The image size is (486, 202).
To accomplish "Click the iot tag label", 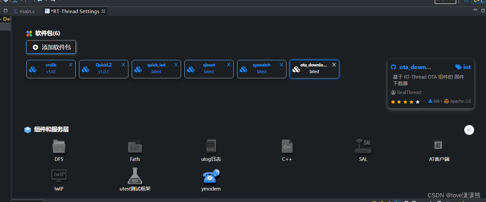I will click(467, 67).
